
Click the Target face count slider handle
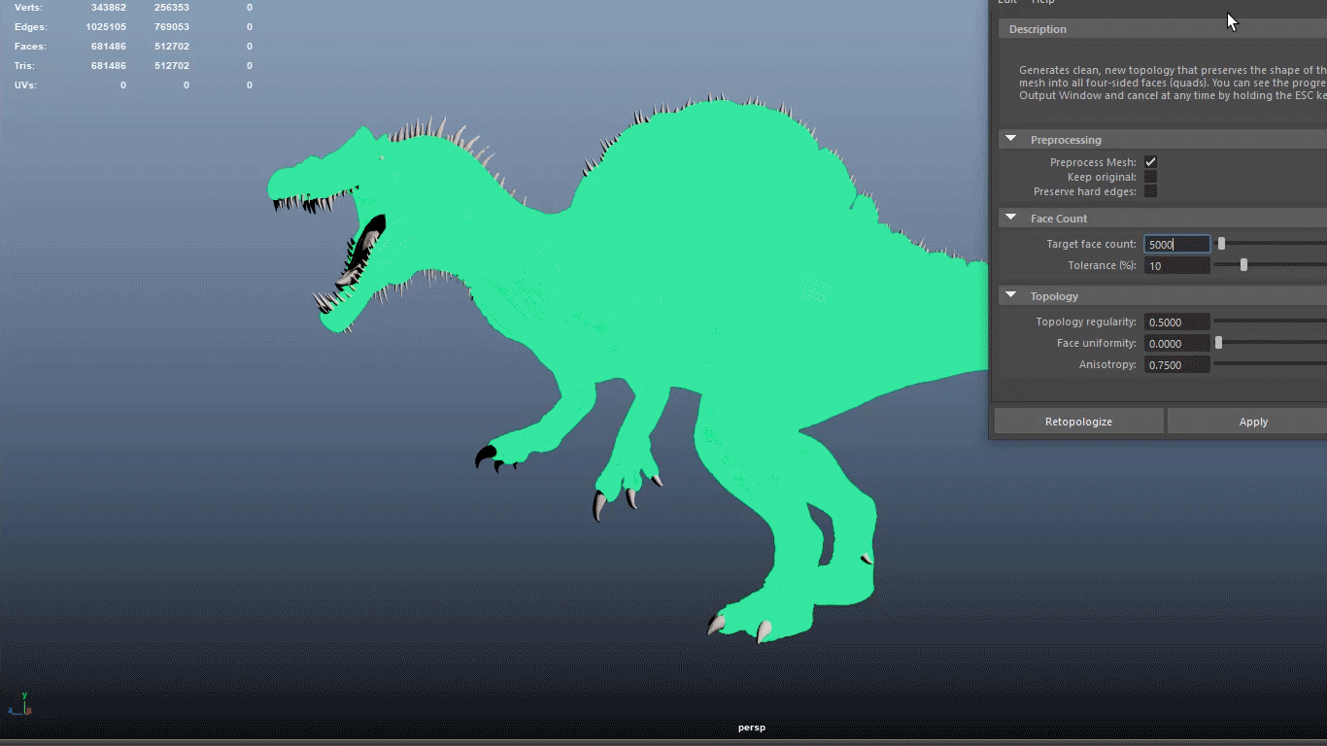coord(1221,244)
